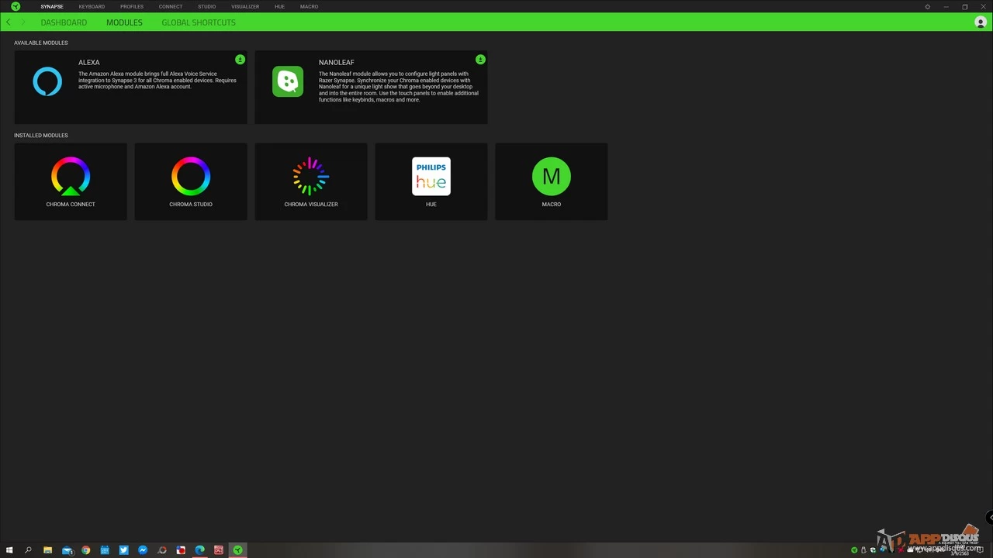This screenshot has height=558, width=993.
Task: Open the Philips Hue module
Action: (431, 181)
